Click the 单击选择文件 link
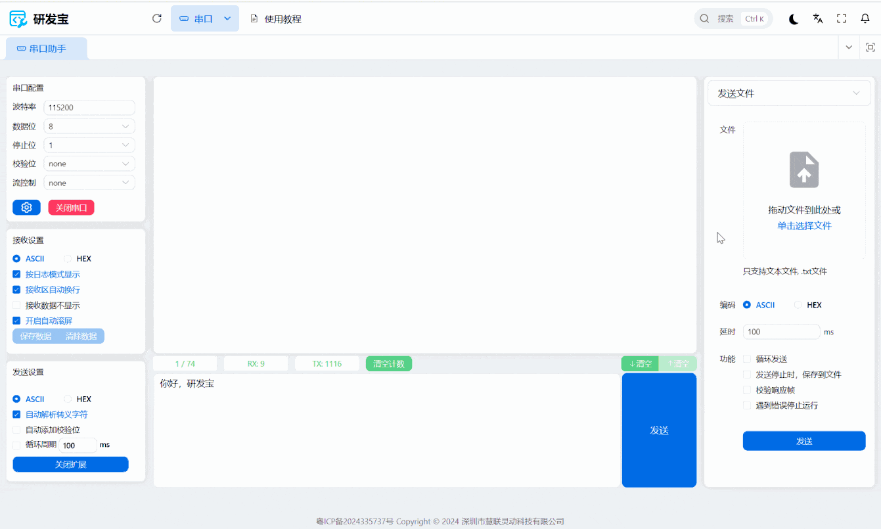Image resolution: width=881 pixels, height=529 pixels. [804, 226]
